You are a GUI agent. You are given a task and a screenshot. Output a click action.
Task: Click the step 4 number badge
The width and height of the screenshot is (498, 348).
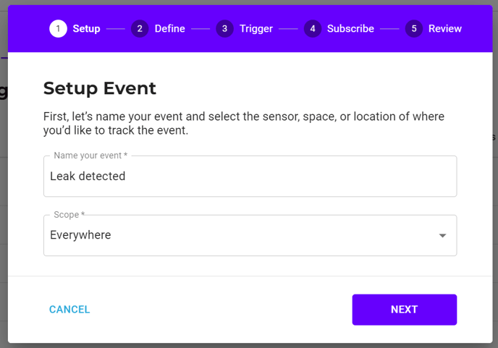tap(313, 28)
